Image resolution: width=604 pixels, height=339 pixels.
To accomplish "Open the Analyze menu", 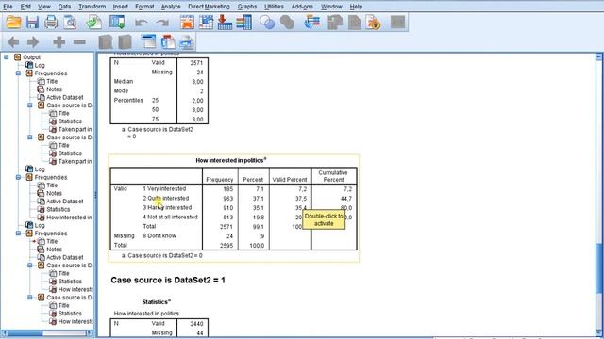I will click(171, 7).
